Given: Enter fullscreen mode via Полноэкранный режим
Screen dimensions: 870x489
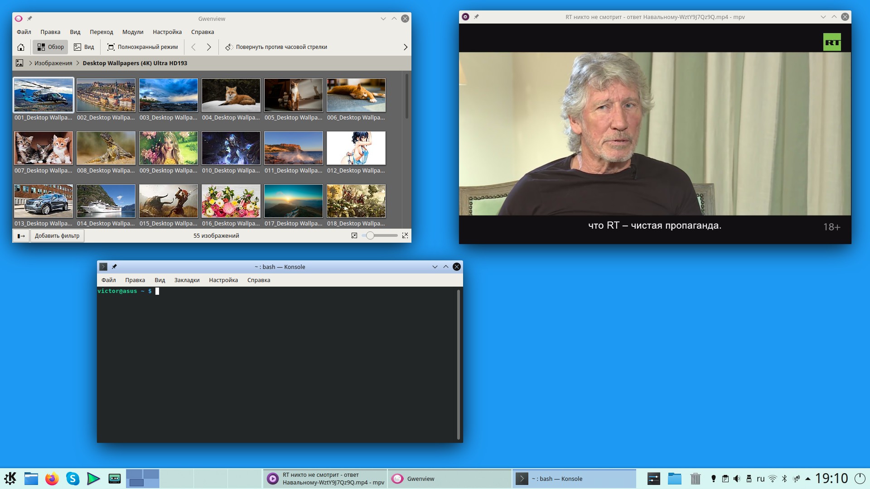Looking at the screenshot, I should (142, 47).
